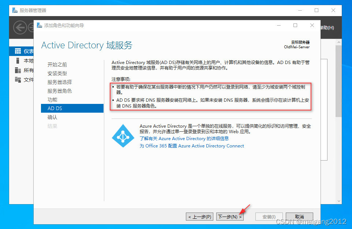Click the 上一步(P) button

(x=199, y=217)
